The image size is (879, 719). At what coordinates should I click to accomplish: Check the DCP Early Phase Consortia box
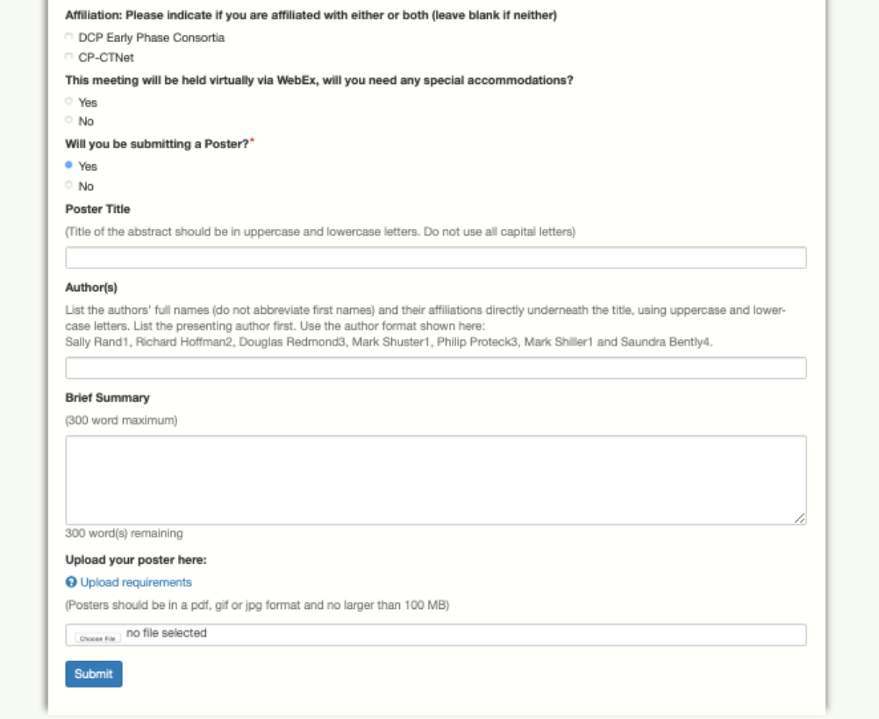click(69, 38)
